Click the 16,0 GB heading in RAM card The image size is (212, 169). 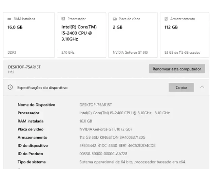15,27
